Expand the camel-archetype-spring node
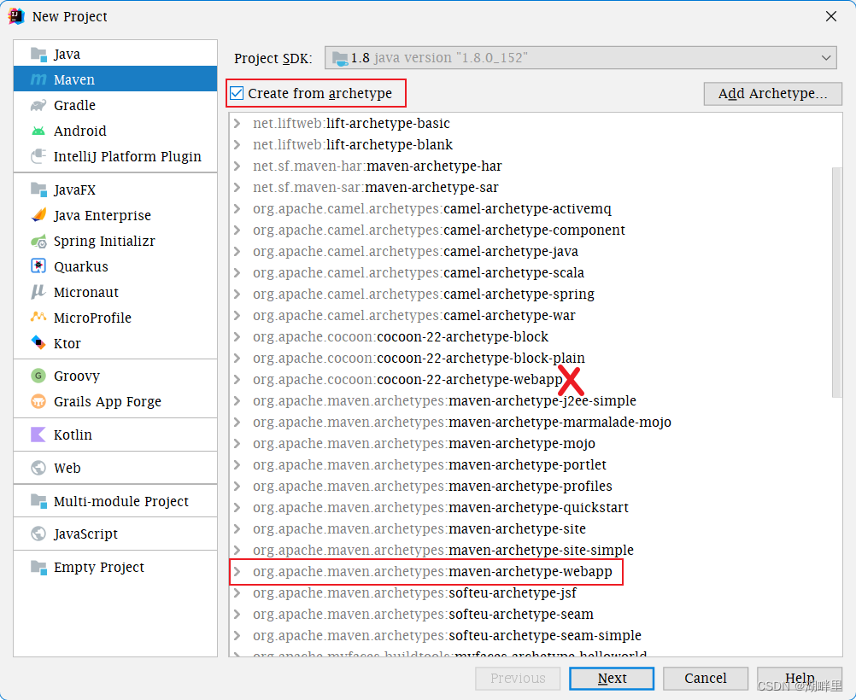The width and height of the screenshot is (856, 700). click(237, 294)
